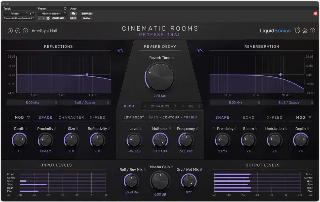This screenshot has width=320, height=202.
Task: Click the preset circle menu icon
Action: 65,9
